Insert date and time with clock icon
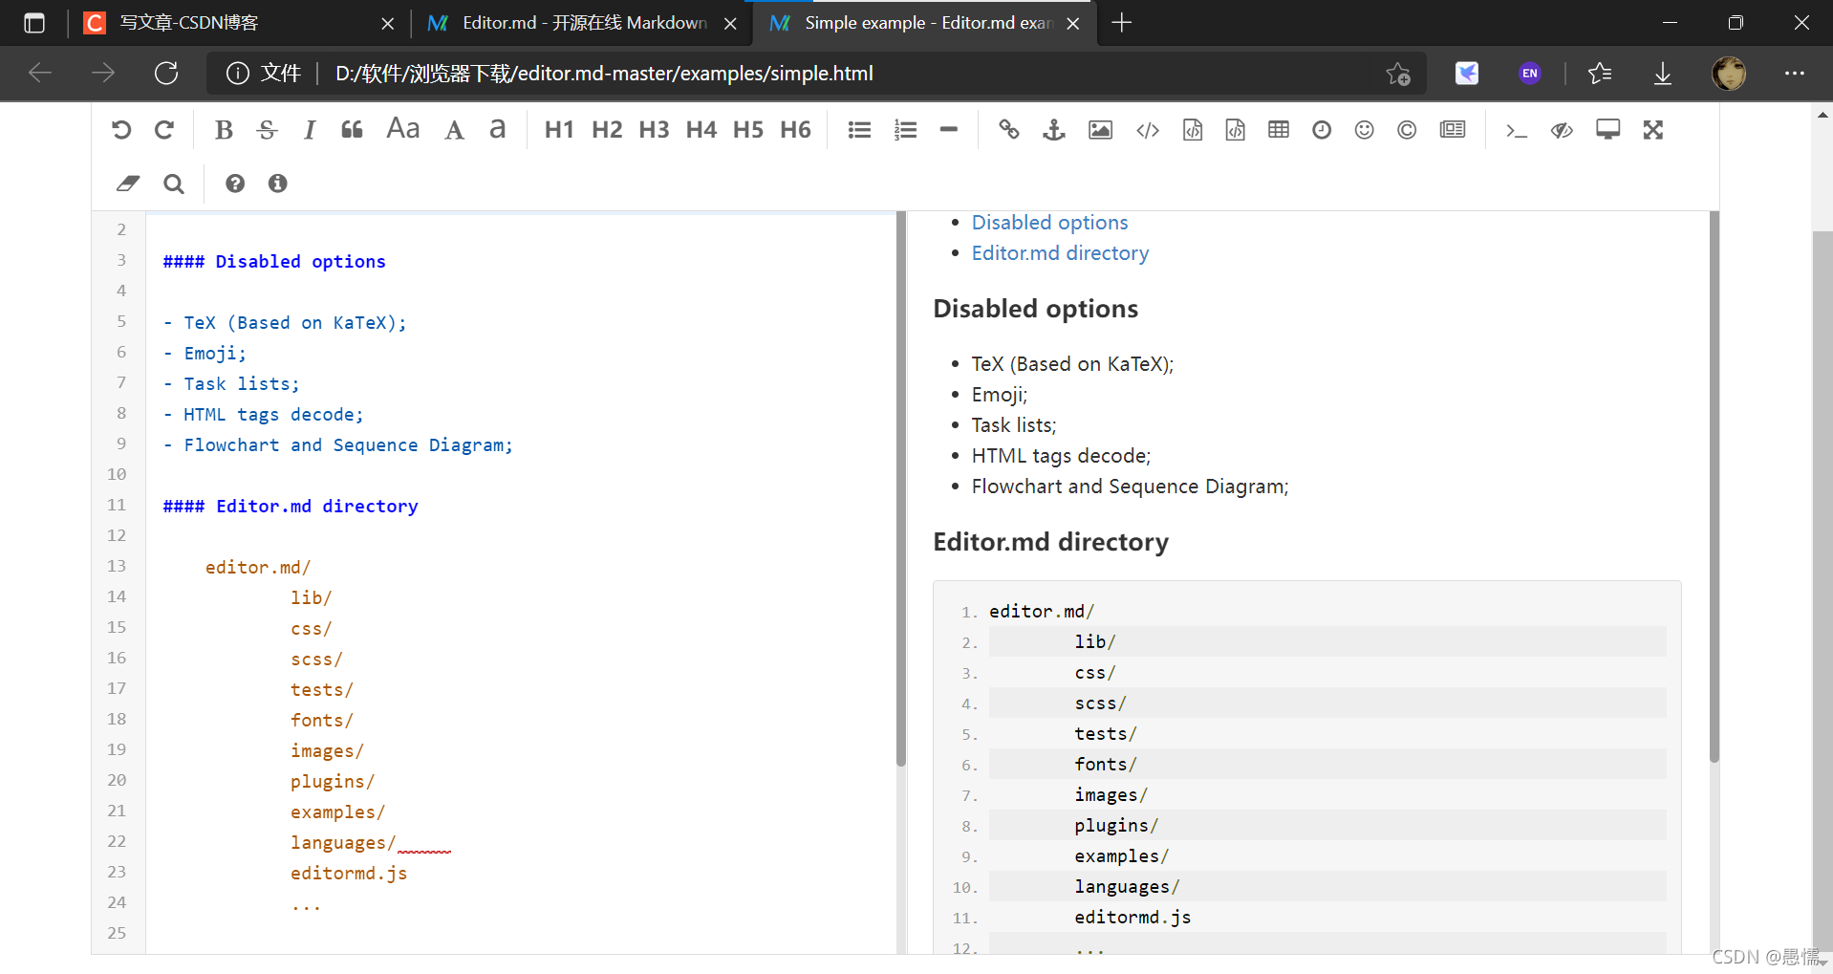This screenshot has height=974, width=1833. coord(1322,130)
